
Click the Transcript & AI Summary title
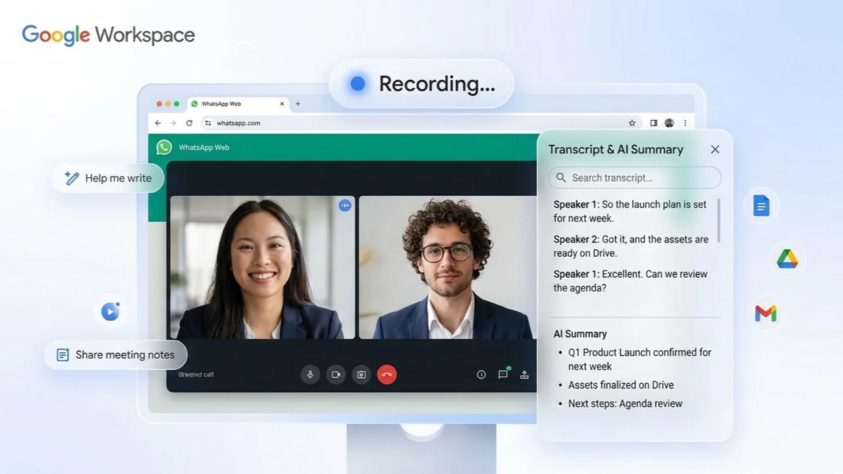coord(616,149)
